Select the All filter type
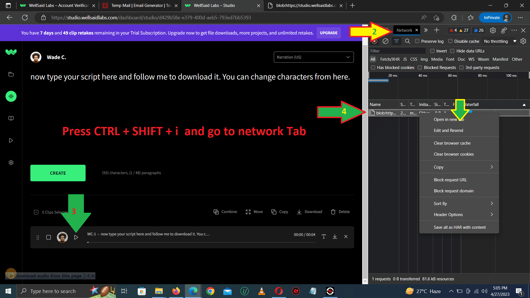 click(373, 59)
